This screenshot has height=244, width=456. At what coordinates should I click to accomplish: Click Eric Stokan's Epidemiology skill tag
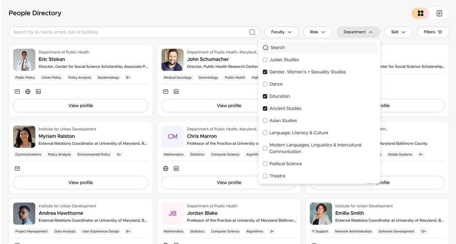click(108, 77)
